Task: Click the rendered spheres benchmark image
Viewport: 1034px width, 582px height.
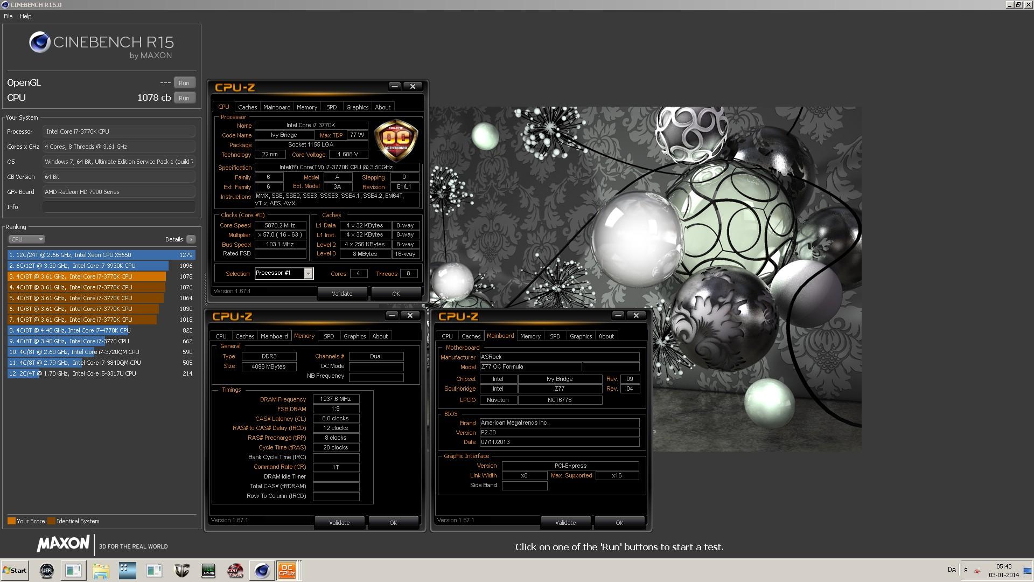Action: [x=645, y=279]
